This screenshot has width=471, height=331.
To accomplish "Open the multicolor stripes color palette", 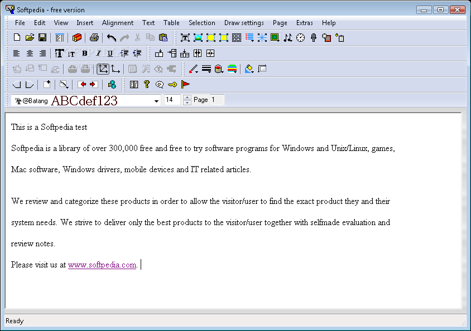I will (x=232, y=69).
